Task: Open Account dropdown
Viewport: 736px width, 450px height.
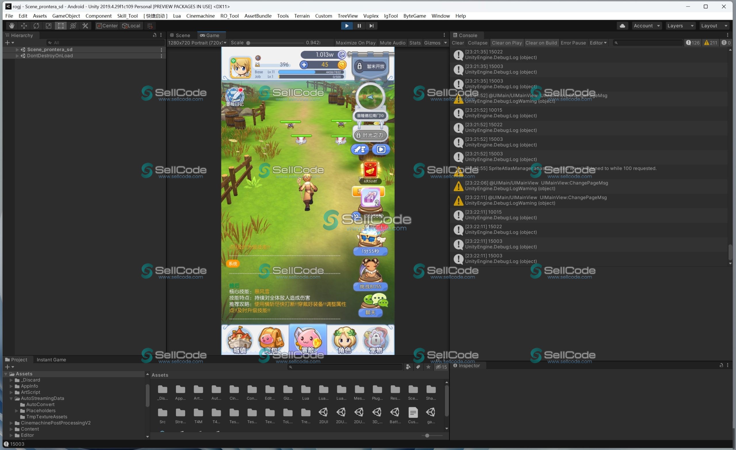Action: click(647, 26)
